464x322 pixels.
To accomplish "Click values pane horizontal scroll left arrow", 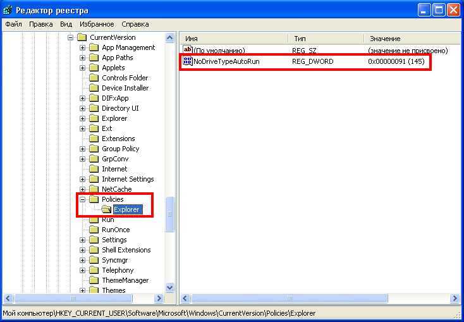I will point(185,298).
